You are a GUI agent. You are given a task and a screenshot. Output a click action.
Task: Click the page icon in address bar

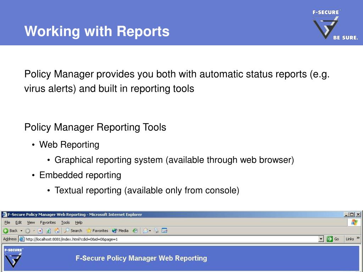pos(22,239)
